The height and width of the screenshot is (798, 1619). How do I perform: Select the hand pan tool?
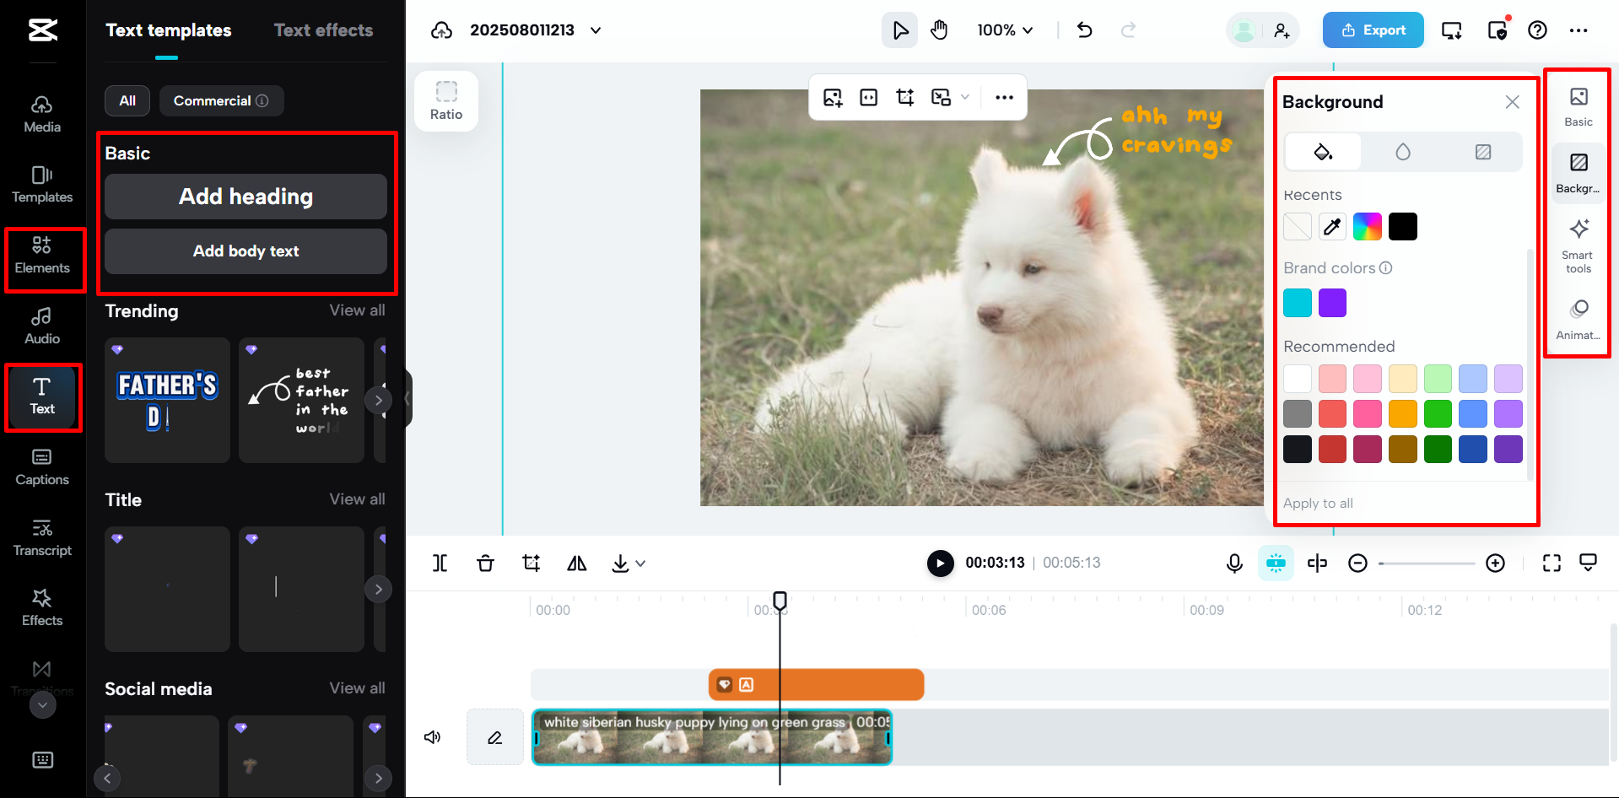[939, 30]
